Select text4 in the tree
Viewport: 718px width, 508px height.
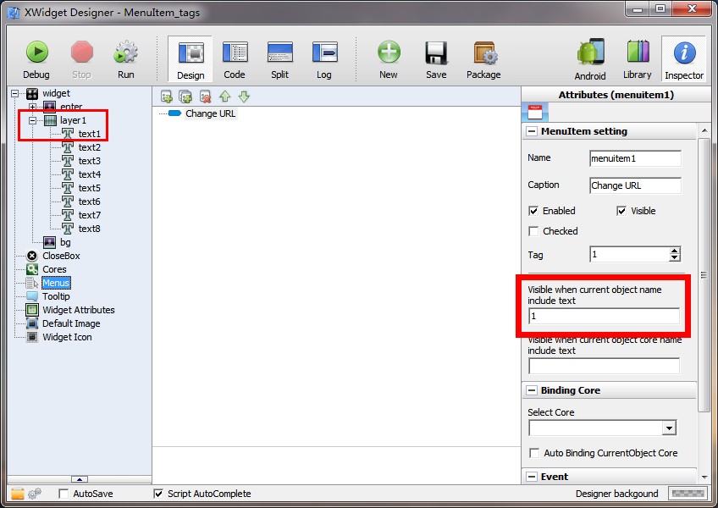[x=89, y=174]
